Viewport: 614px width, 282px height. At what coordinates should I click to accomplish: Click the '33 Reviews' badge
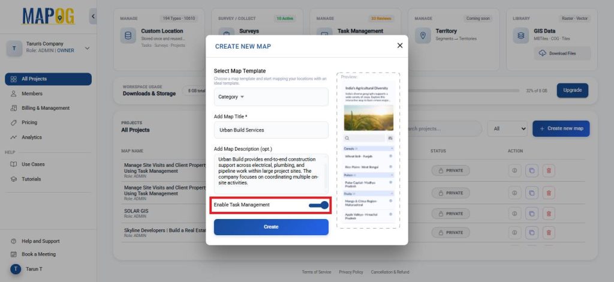pyautogui.click(x=381, y=19)
